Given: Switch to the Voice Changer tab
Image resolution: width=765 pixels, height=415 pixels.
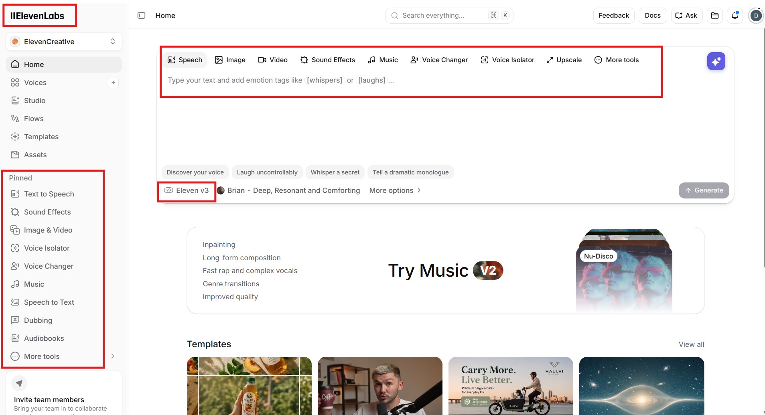Looking at the screenshot, I should click(439, 60).
